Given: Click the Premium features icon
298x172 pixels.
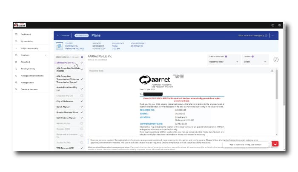Looking at the screenshot, I should coord(16,89).
